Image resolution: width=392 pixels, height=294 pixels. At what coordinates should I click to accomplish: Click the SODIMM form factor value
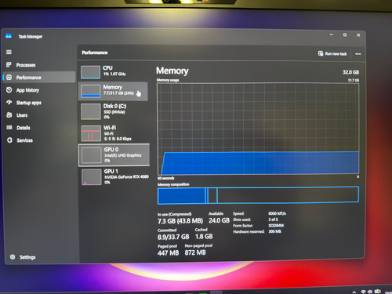(276, 225)
